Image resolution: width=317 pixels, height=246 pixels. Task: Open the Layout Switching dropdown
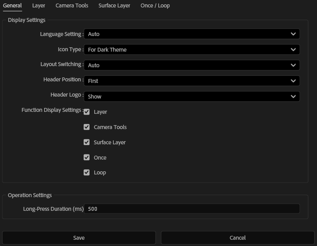click(192, 65)
